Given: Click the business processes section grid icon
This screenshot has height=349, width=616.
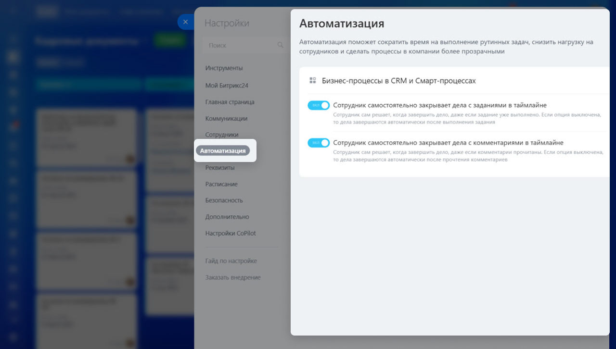Looking at the screenshot, I should pyautogui.click(x=312, y=81).
